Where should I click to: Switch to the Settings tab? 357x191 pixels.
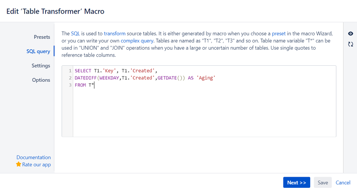[x=41, y=65]
